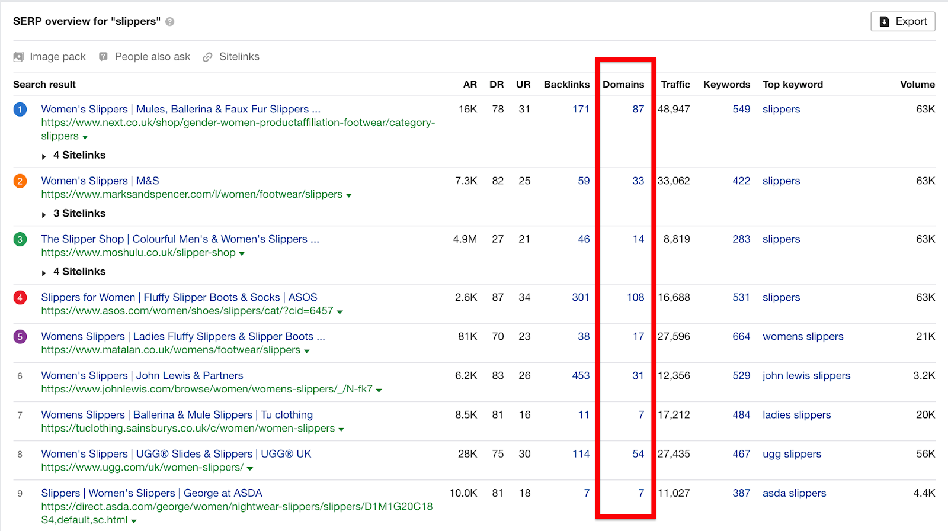948x531 pixels.
Task: Click position badge 3 for Slipper Shop result
Action: [20, 239]
